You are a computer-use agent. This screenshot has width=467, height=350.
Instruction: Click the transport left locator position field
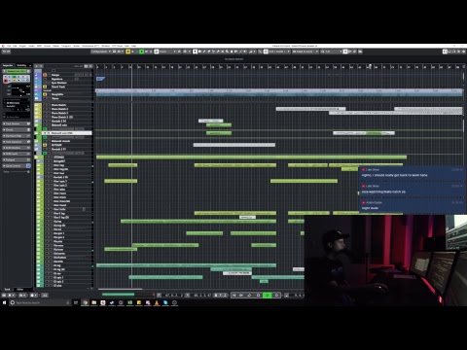[175, 296]
